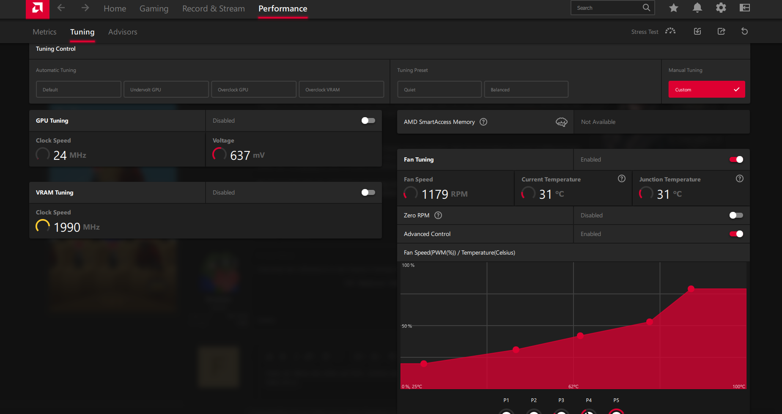Open Zero RPM help icon

point(438,215)
